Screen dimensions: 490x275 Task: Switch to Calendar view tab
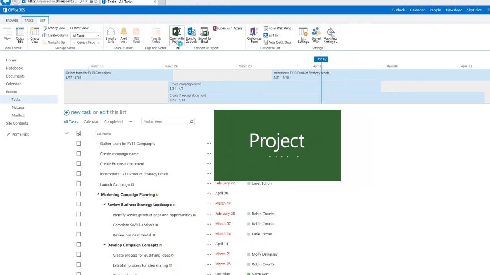91,121
